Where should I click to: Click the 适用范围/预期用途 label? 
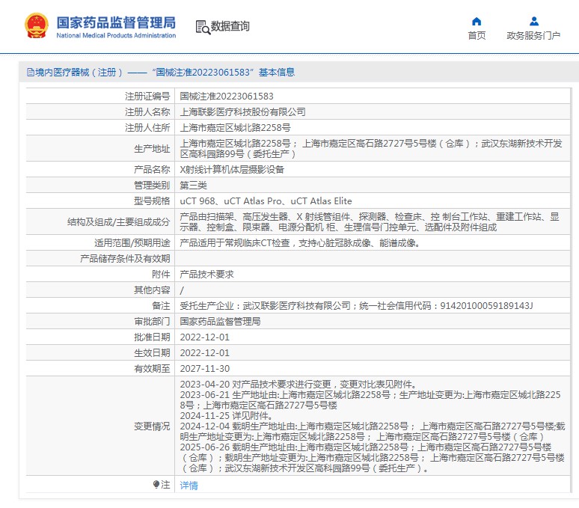tap(132, 243)
